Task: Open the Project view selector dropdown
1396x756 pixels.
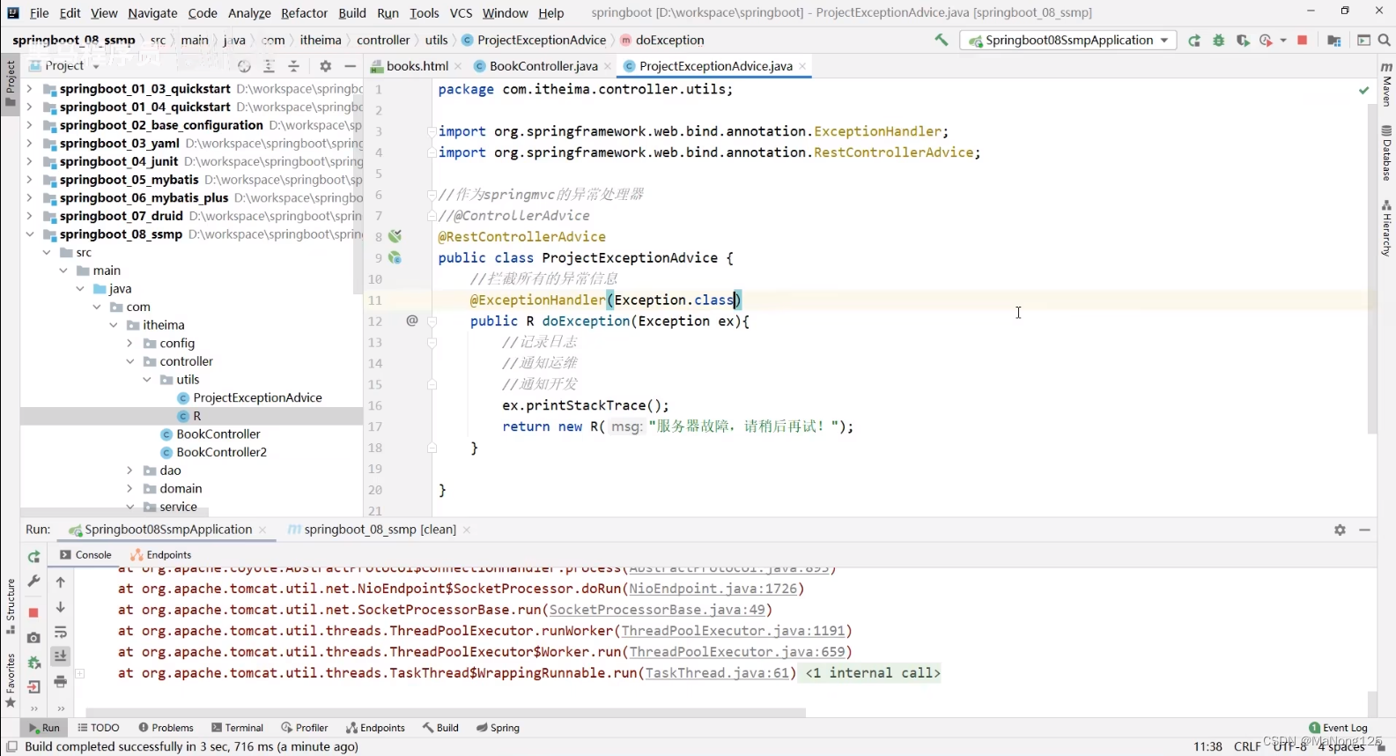Action: [x=64, y=66]
